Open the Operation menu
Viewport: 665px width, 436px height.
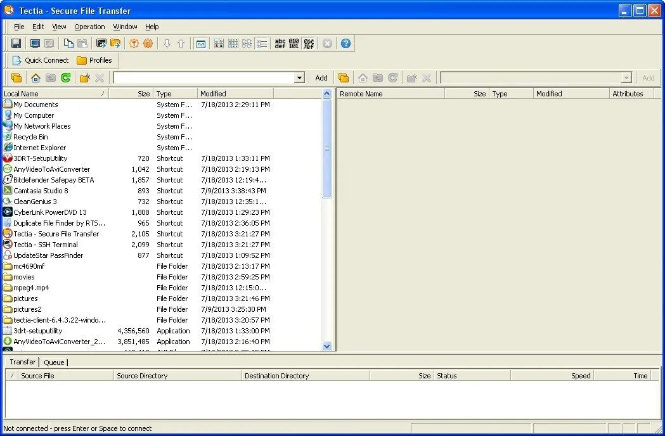tap(89, 27)
